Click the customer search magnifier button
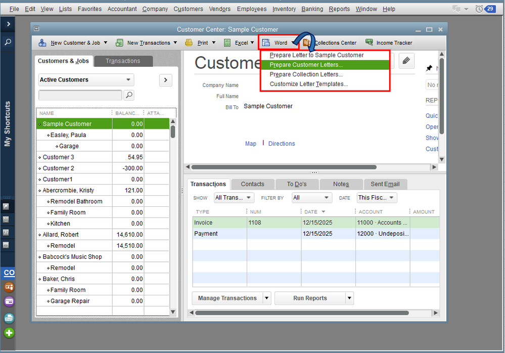505x353 pixels. (129, 95)
